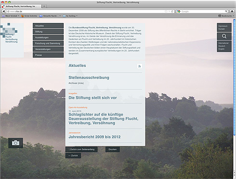
Task: Open the Ausstellungen menu item
Action: coord(48,38)
